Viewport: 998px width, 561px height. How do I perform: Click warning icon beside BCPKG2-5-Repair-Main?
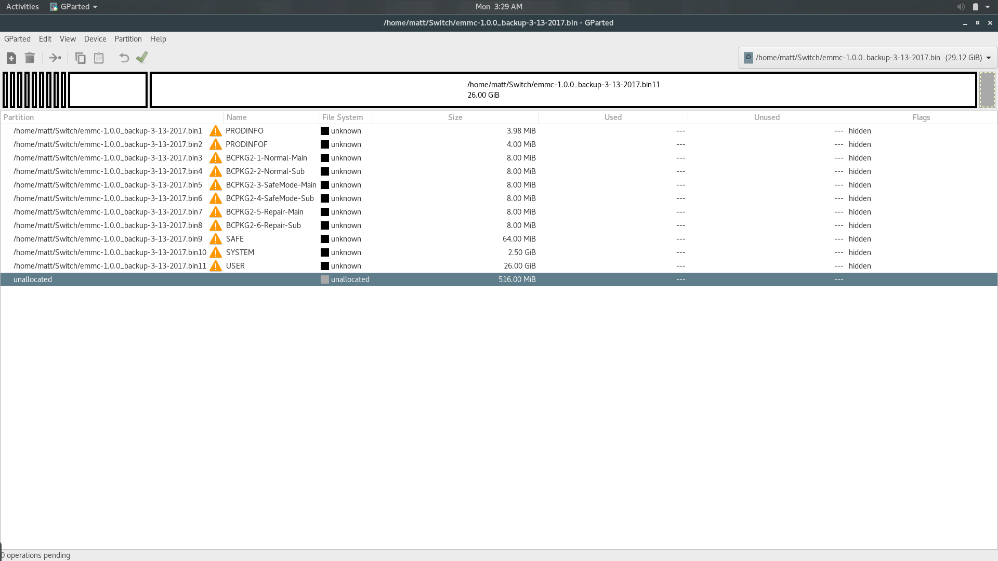pyautogui.click(x=216, y=212)
